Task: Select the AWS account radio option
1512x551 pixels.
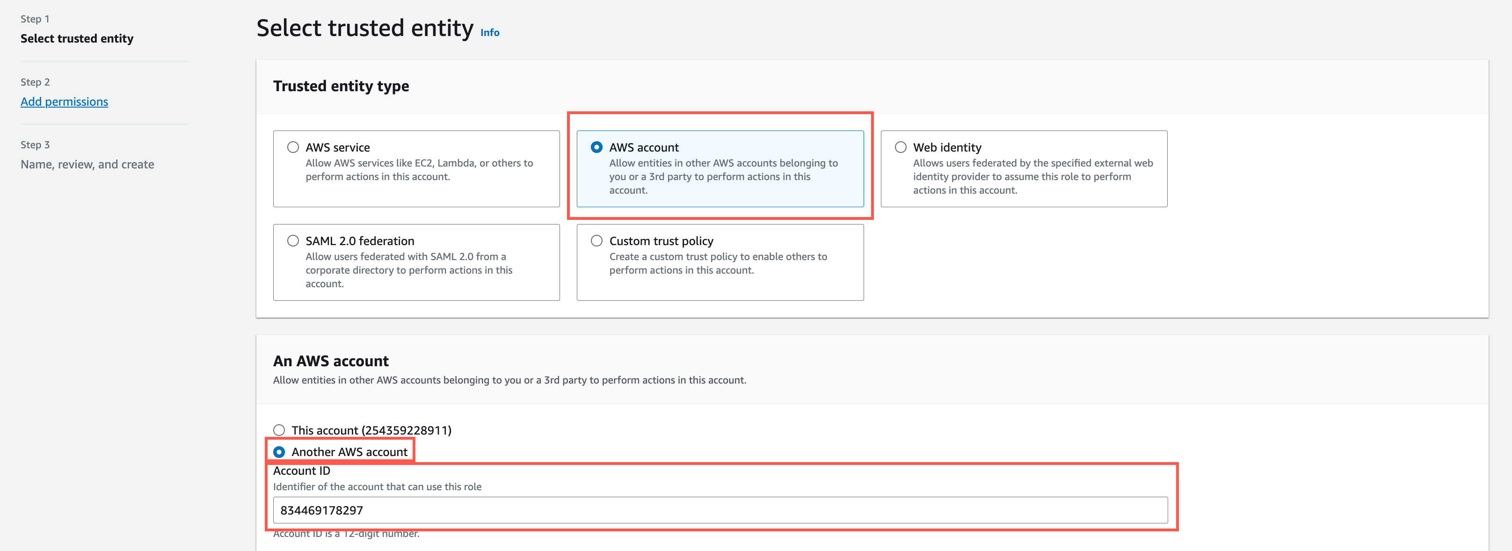Action: click(x=596, y=147)
